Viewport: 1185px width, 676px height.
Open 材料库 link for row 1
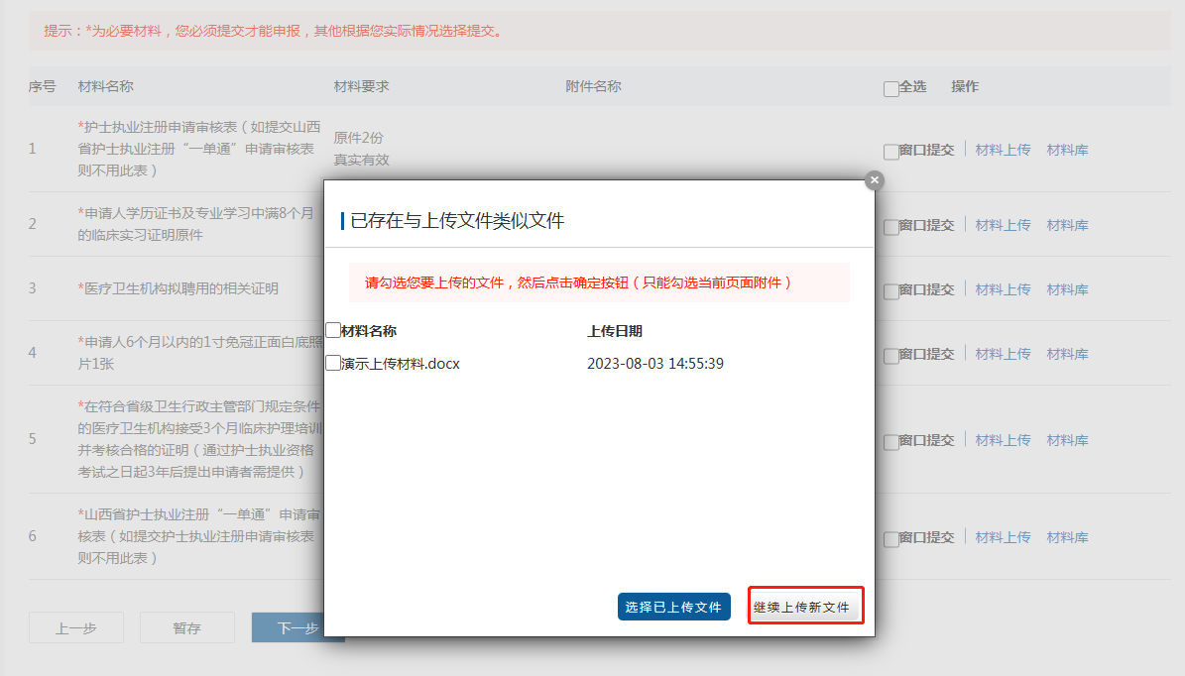pos(1067,151)
